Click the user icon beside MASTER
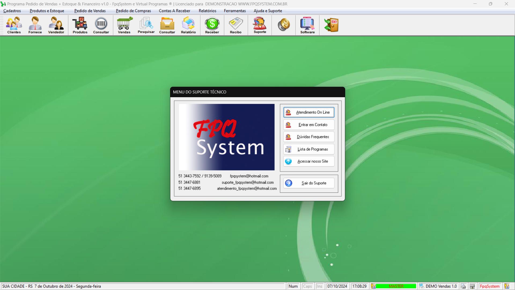Image resolution: width=515 pixels, height=290 pixels. pyautogui.click(x=373, y=286)
